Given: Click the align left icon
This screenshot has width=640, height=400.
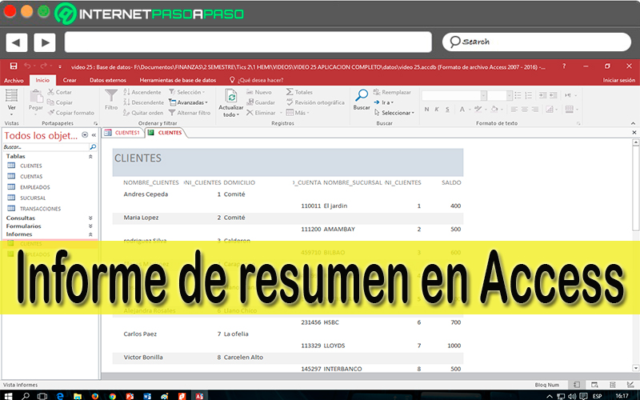Looking at the screenshot, I should 514,110.
